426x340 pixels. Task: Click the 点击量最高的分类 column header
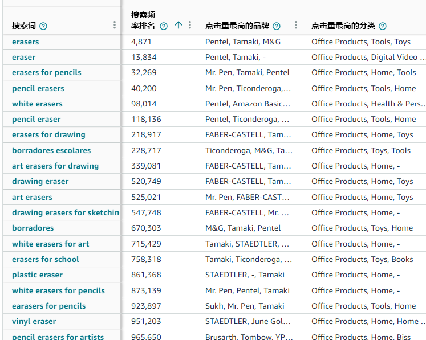(x=343, y=26)
